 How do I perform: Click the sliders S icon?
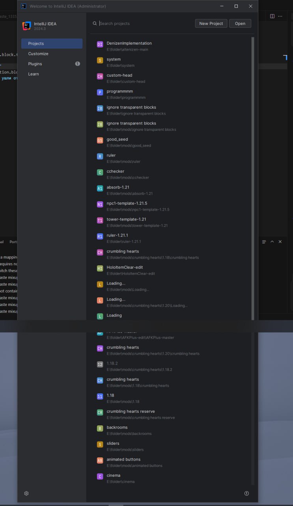point(100,445)
